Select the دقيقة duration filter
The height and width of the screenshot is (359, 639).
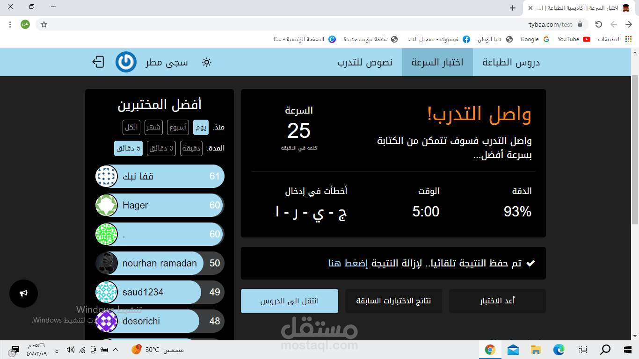[191, 148]
